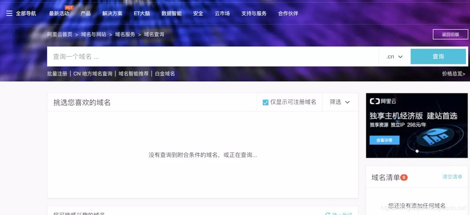This screenshot has width=470, height=215.
Task: Click the domain list count badge
Action: tap(404, 177)
